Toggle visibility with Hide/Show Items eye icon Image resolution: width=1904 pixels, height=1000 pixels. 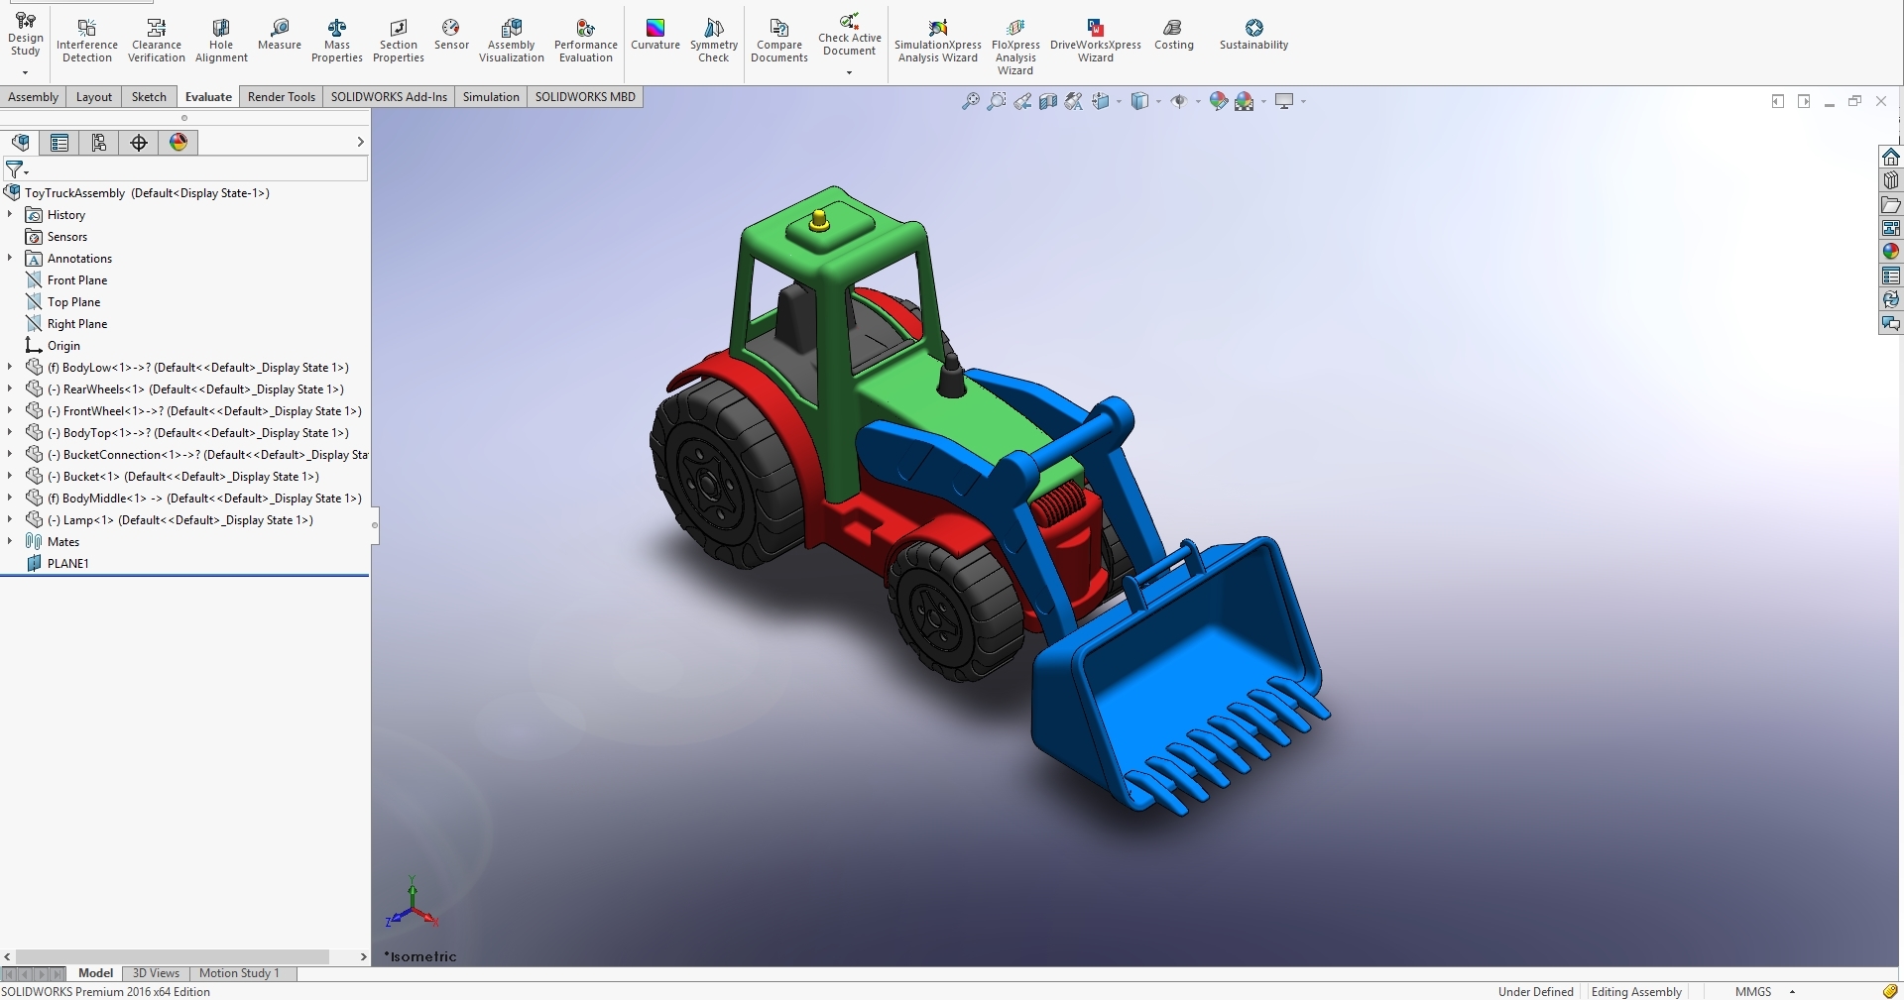(x=1181, y=100)
